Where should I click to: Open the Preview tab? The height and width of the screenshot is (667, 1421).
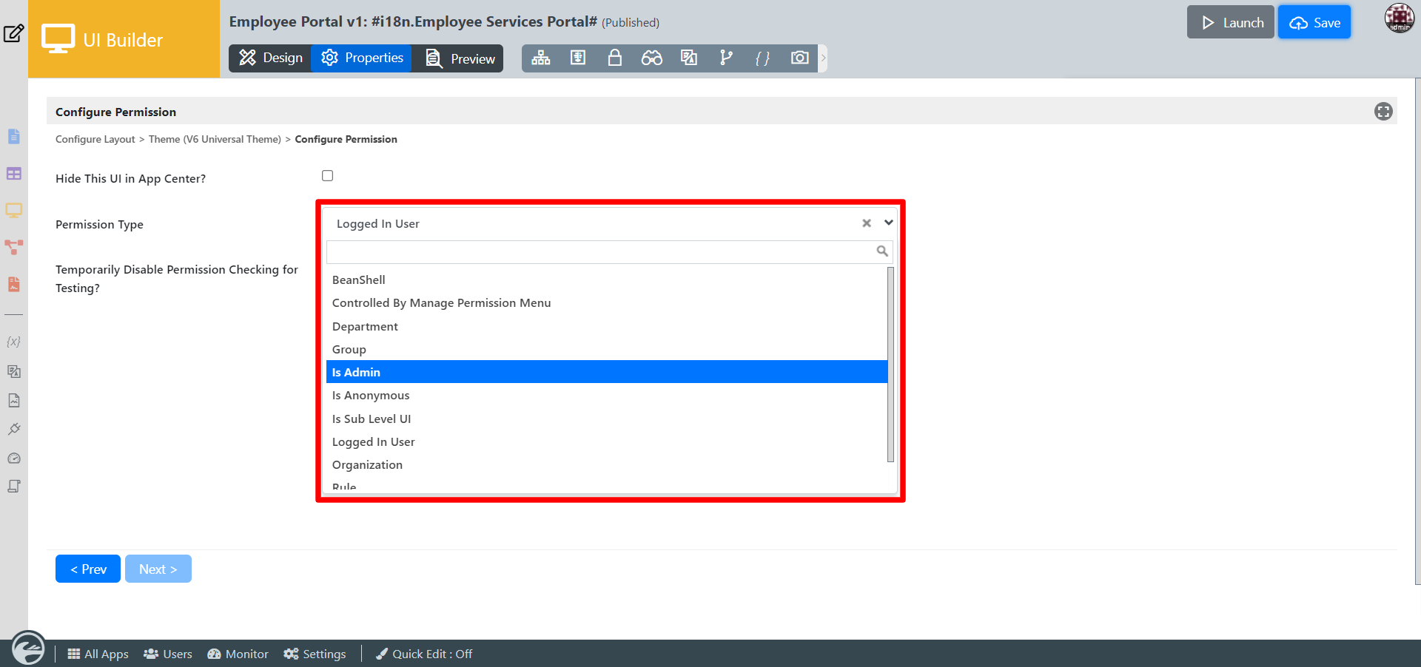click(461, 58)
